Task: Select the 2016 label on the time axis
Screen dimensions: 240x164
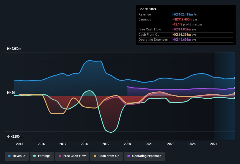Action: click(x=41, y=144)
